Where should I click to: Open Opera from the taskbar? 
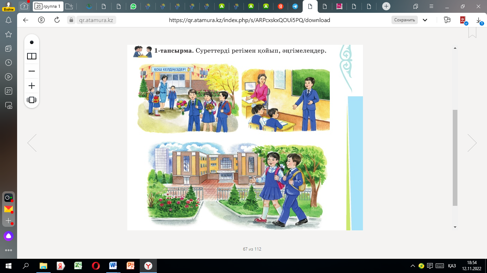(96, 266)
